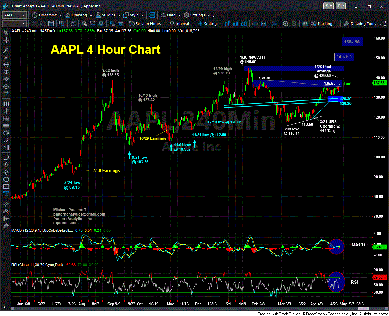Screen dimensions: 389x316
Task: Click the zoom in magnifier icon
Action: tap(286, 24)
